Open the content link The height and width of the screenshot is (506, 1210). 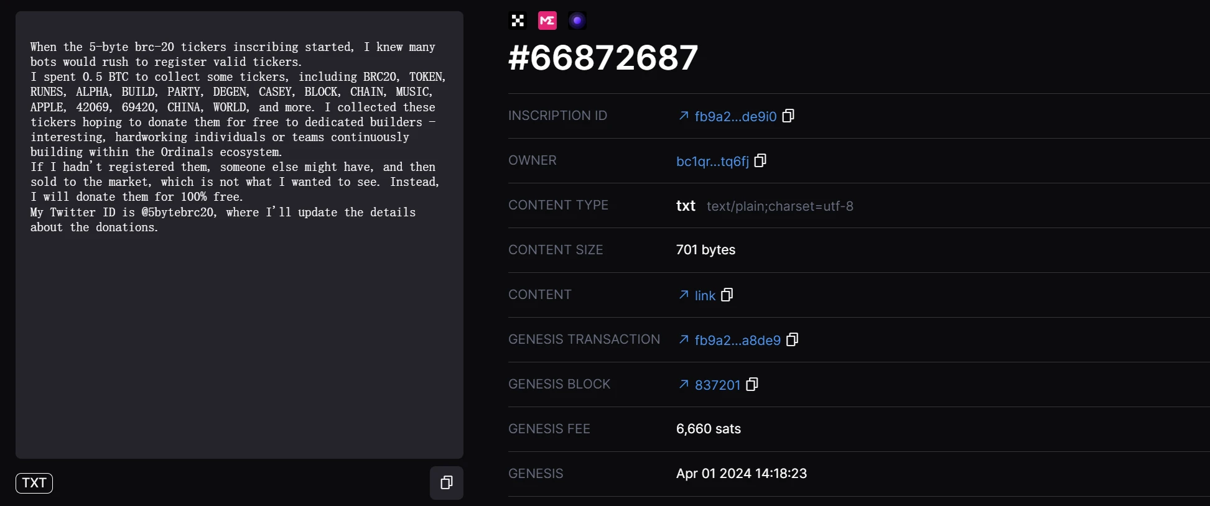point(705,295)
